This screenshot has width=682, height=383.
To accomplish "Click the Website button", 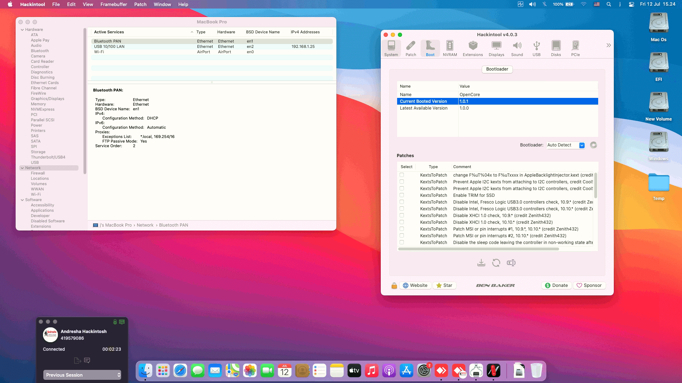I will click(415, 285).
